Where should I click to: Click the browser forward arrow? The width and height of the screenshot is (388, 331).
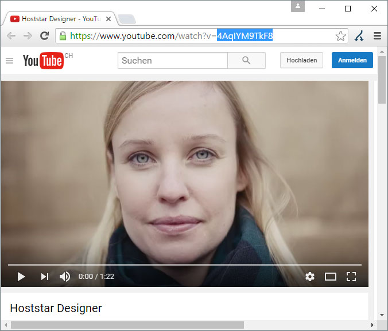(28, 36)
